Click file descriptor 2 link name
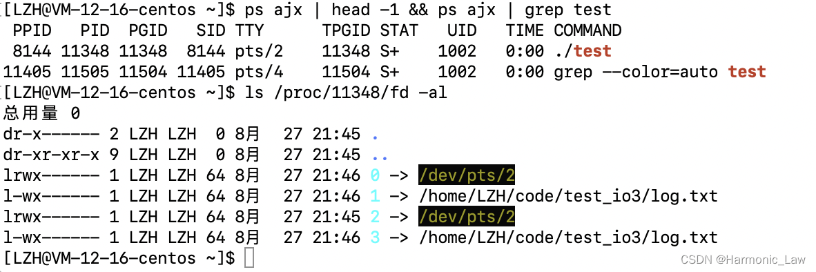Viewport: 816px width, 272px height. point(376,217)
